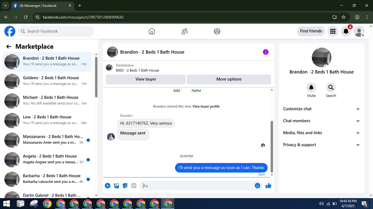The height and width of the screenshot is (209, 373).
Task: Open $900 - 2 Beds 1 Bath House listing
Action: click(137, 70)
